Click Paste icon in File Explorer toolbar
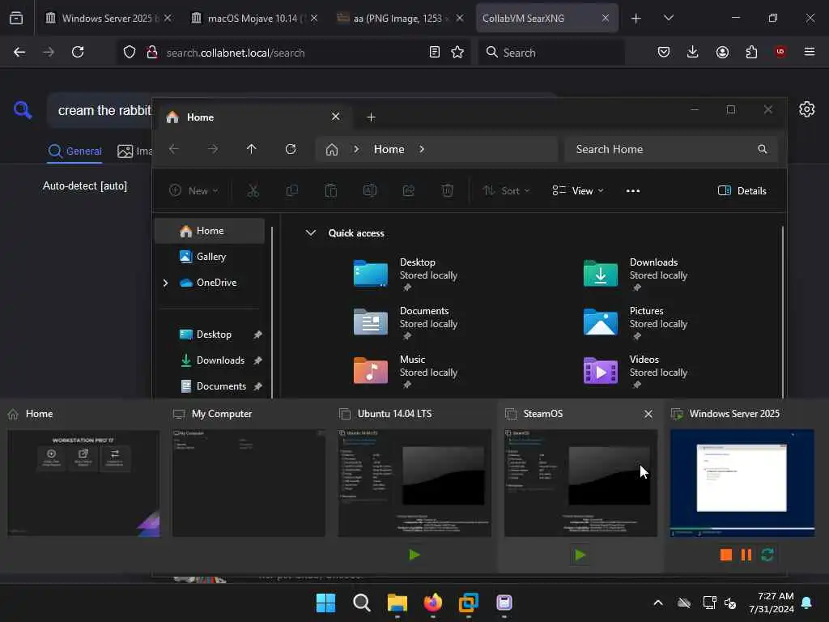Viewport: 829px width, 622px height. pyautogui.click(x=331, y=191)
